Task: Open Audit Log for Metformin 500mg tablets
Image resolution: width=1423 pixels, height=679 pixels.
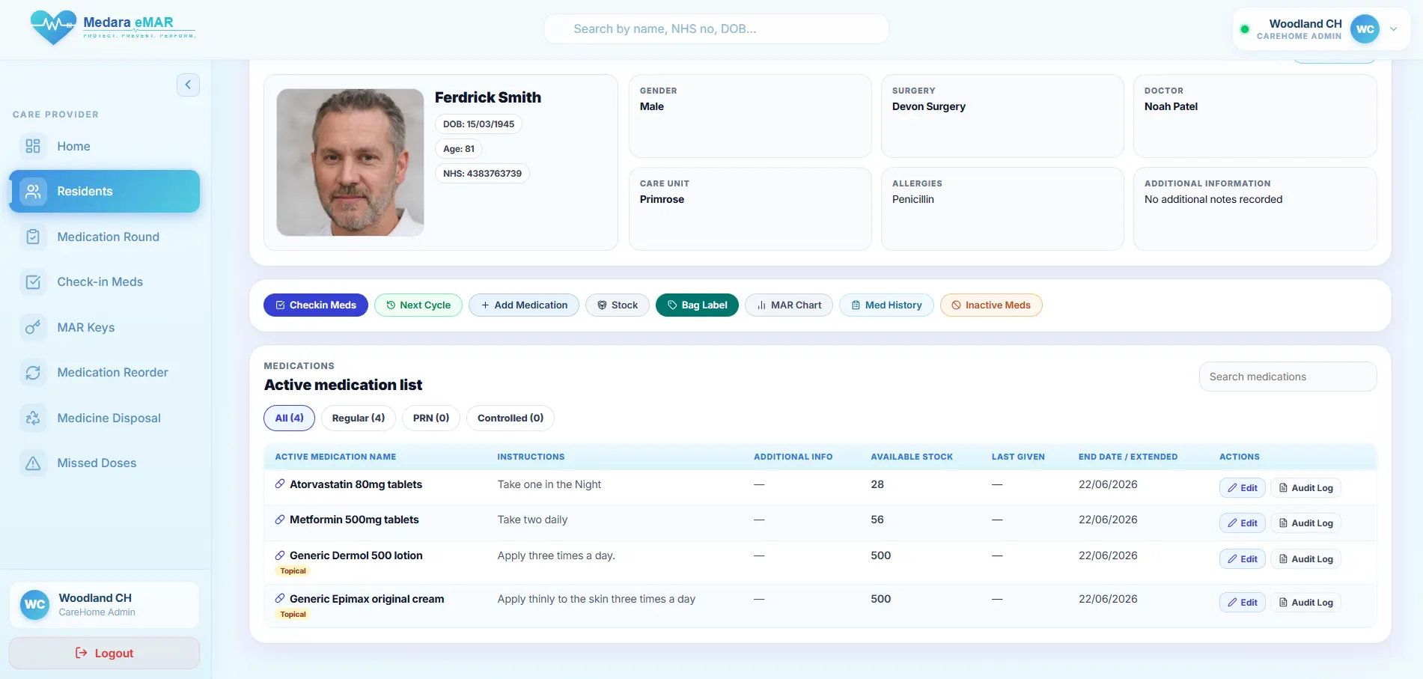Action: point(1305,523)
